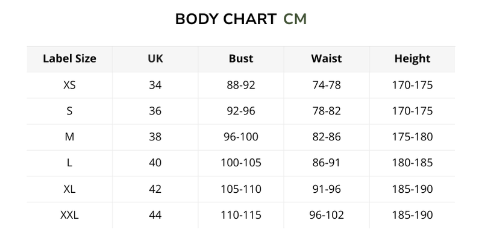This screenshot has width=482, height=244.
Task: Click the XL label size cell
Action: pyautogui.click(x=69, y=189)
